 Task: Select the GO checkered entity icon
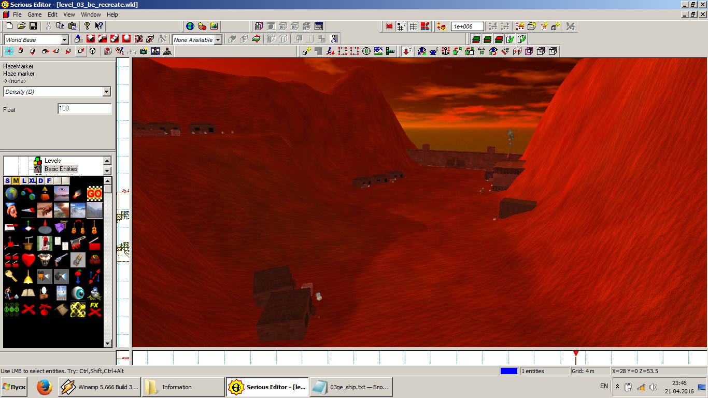[94, 194]
